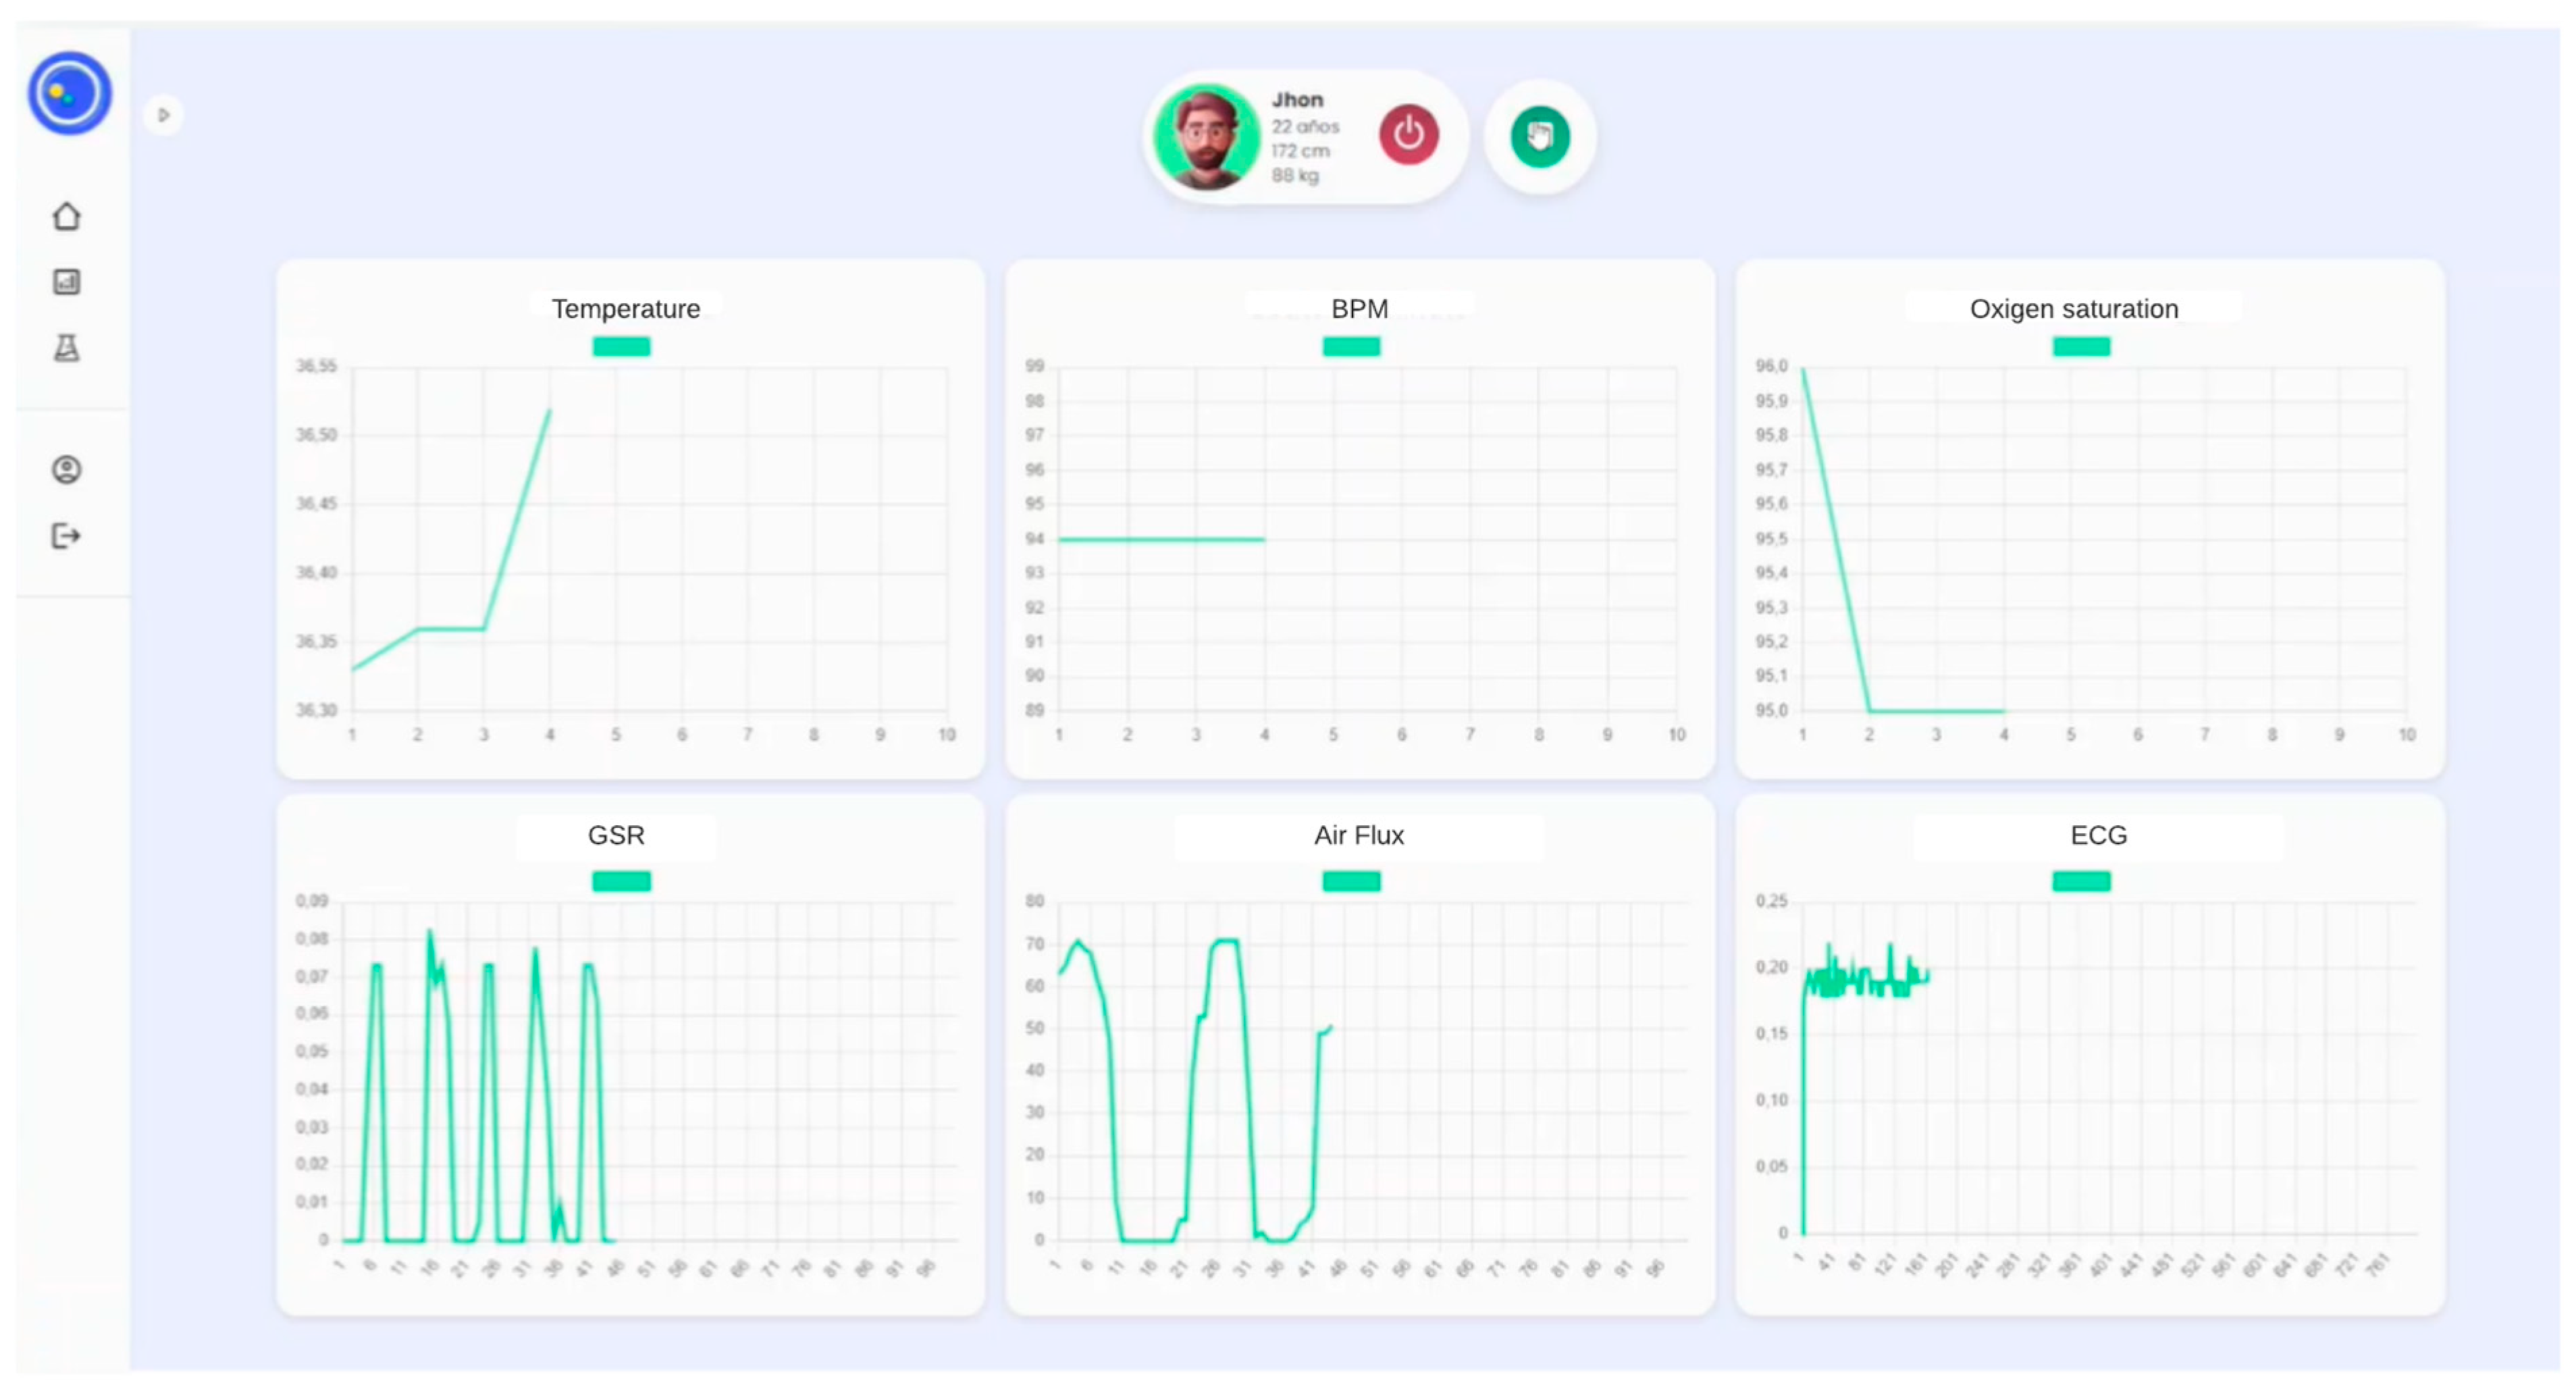Expand the sidebar with arrow toggle
Screen dimensions: 2576x1385
point(164,115)
